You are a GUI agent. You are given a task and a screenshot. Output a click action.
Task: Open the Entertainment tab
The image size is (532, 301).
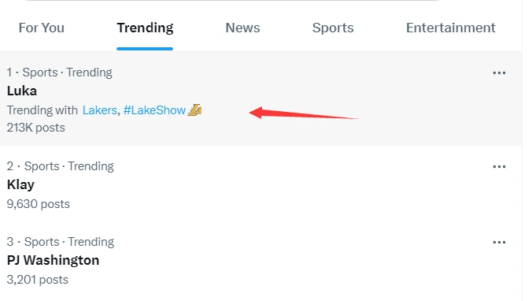click(x=451, y=28)
